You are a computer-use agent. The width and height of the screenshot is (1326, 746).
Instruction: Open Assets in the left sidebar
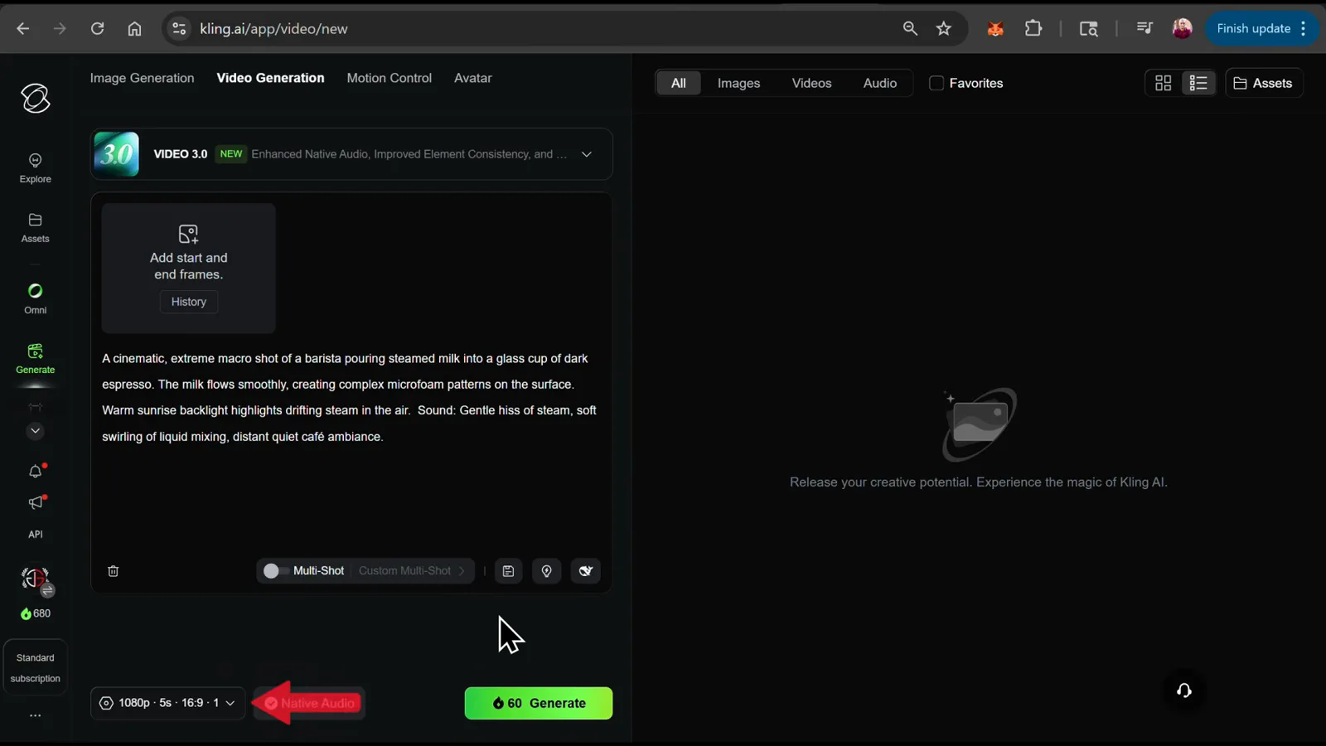pos(35,228)
